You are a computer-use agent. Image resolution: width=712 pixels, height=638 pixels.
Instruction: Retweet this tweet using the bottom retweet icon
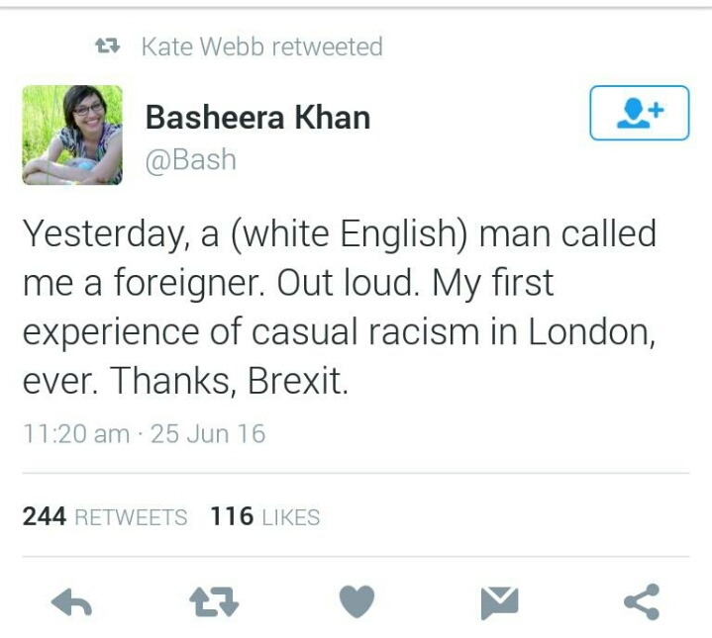(x=214, y=601)
